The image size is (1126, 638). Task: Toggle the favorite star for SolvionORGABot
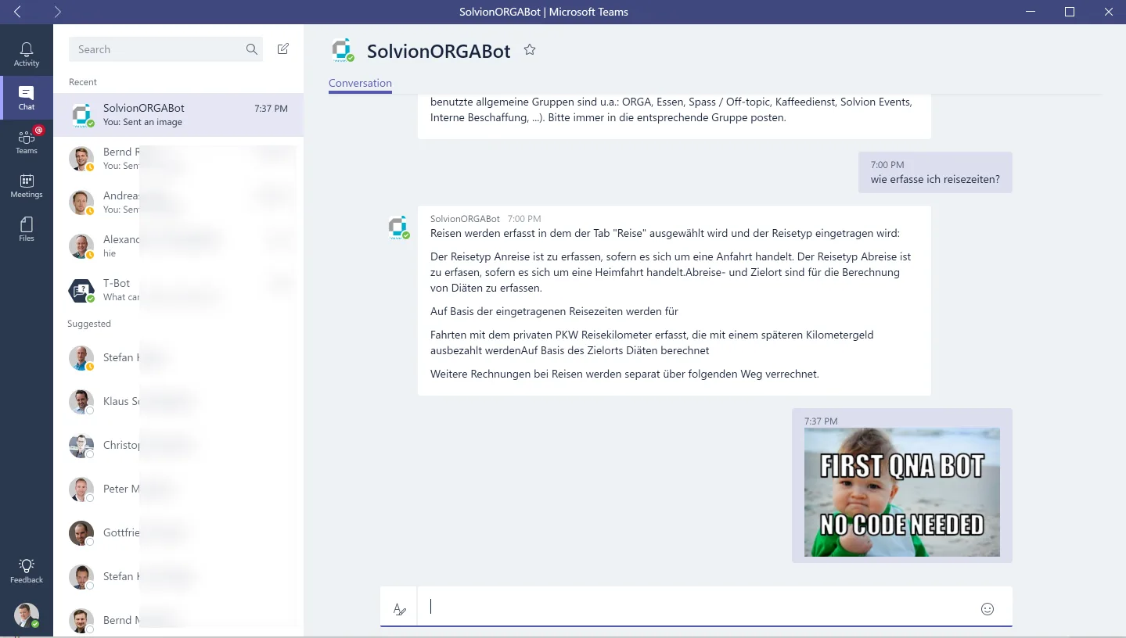tap(530, 48)
